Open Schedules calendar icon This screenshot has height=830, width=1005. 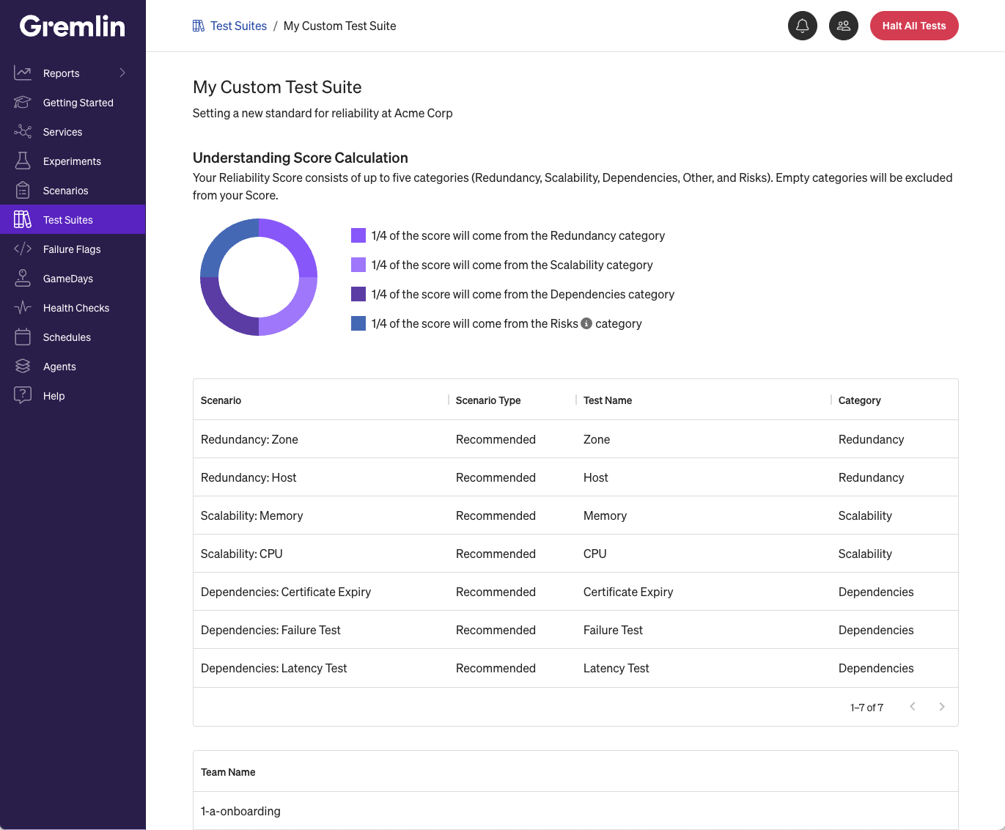(x=22, y=337)
